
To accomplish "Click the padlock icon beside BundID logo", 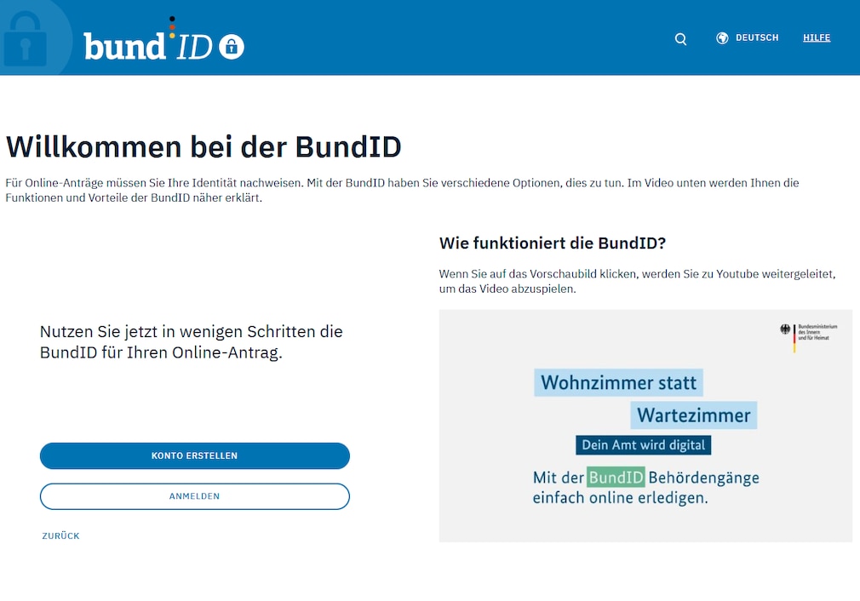I will pyautogui.click(x=232, y=47).
